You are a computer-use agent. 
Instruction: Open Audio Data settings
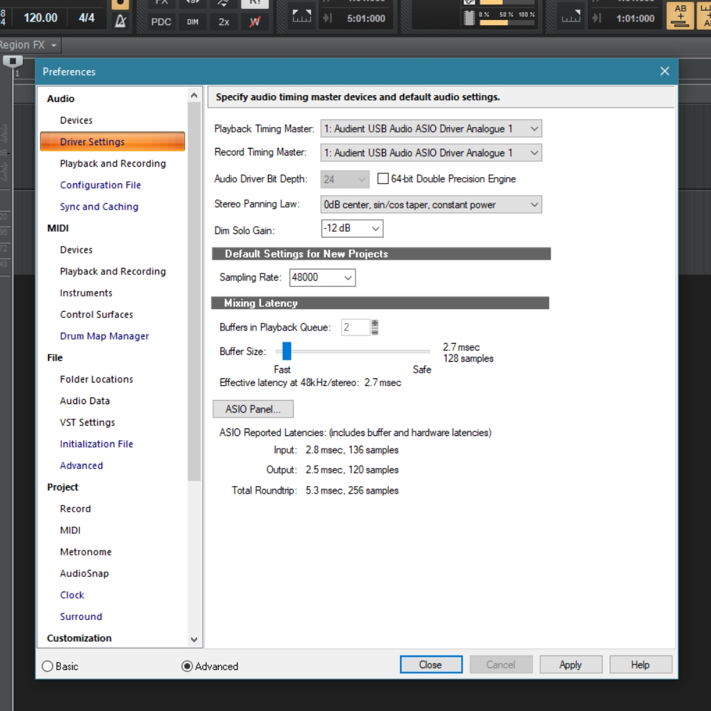click(x=85, y=401)
